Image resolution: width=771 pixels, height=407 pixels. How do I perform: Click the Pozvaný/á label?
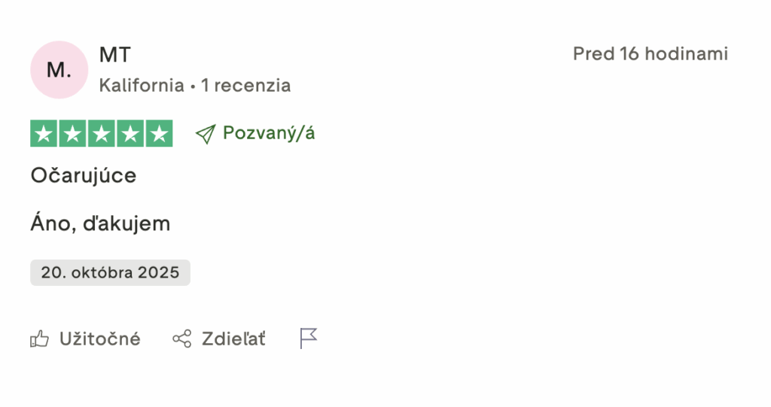[269, 134]
